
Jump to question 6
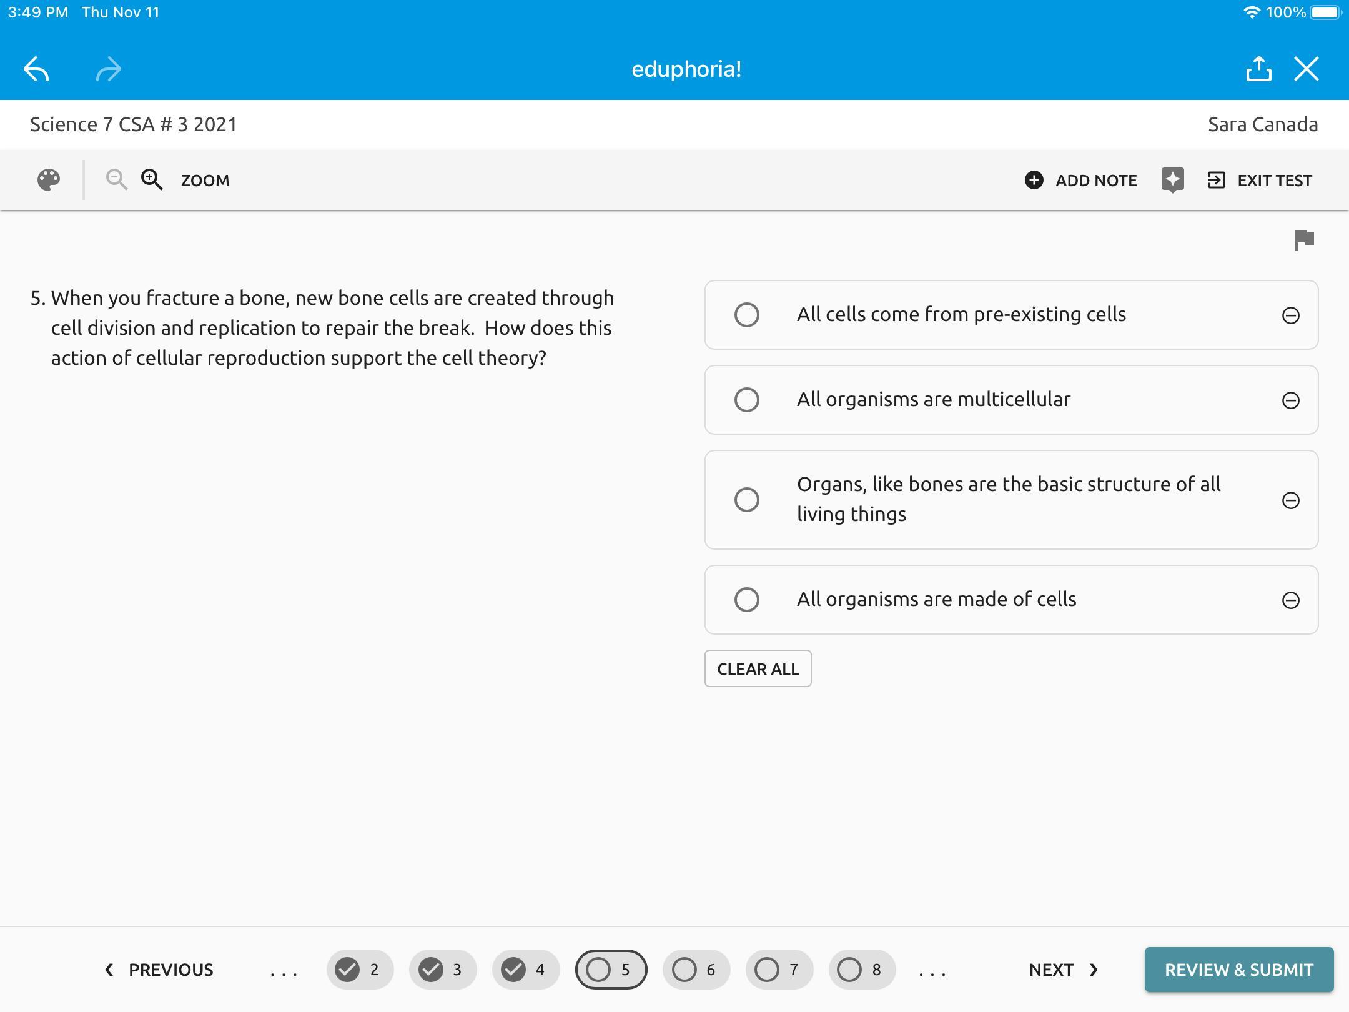696,970
